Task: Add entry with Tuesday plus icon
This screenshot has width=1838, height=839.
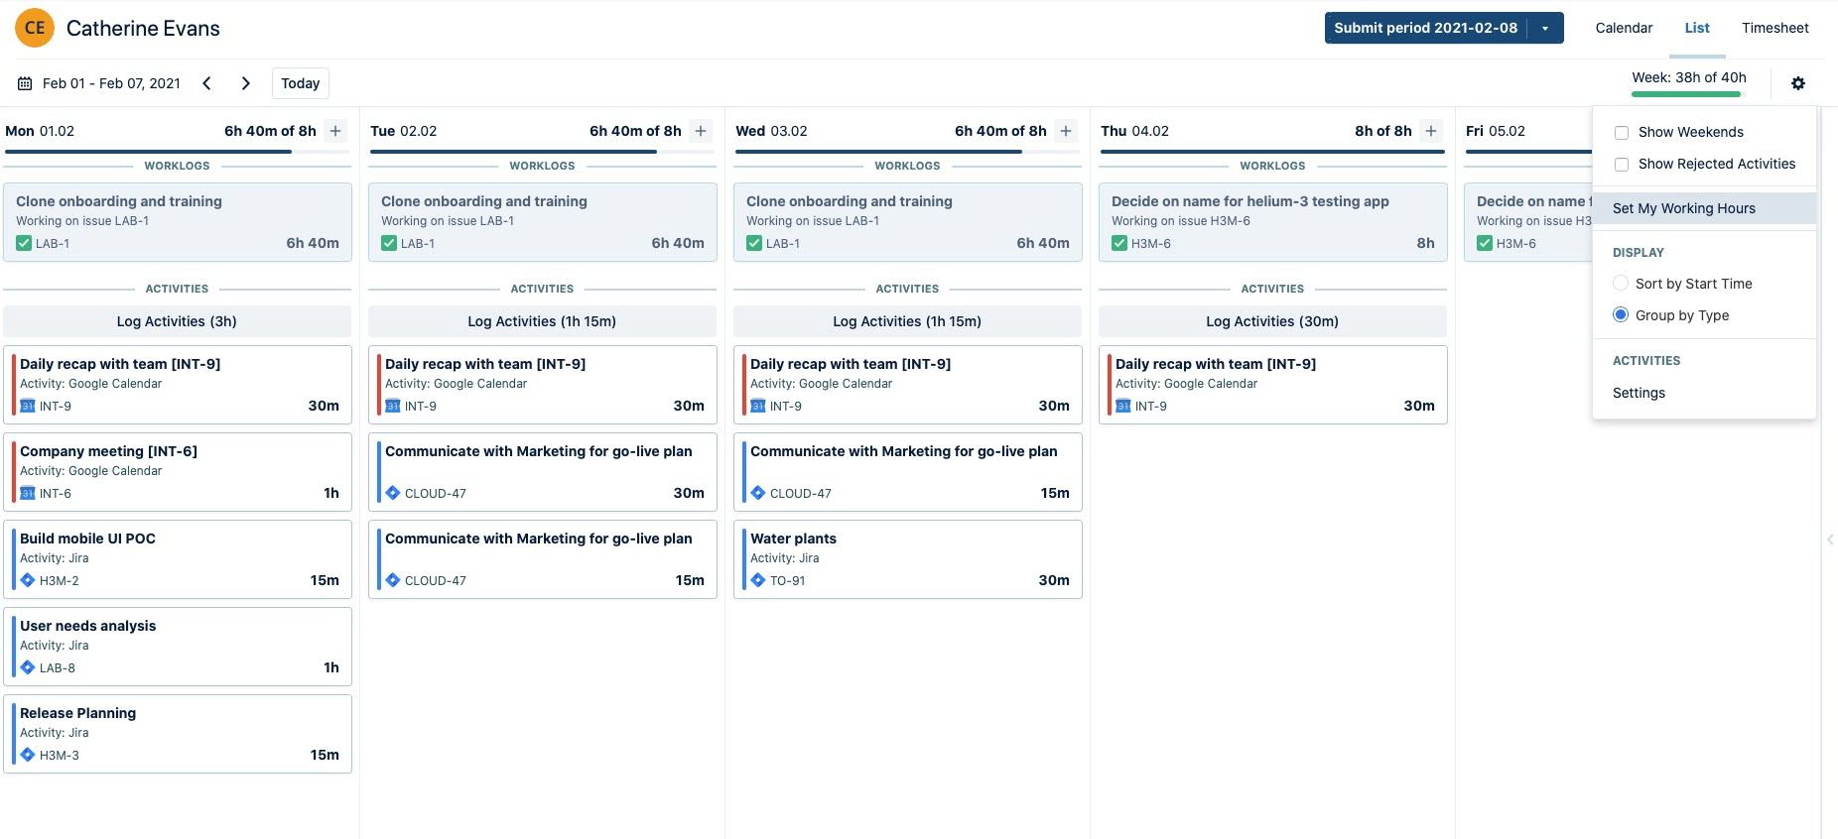Action: coord(701,131)
